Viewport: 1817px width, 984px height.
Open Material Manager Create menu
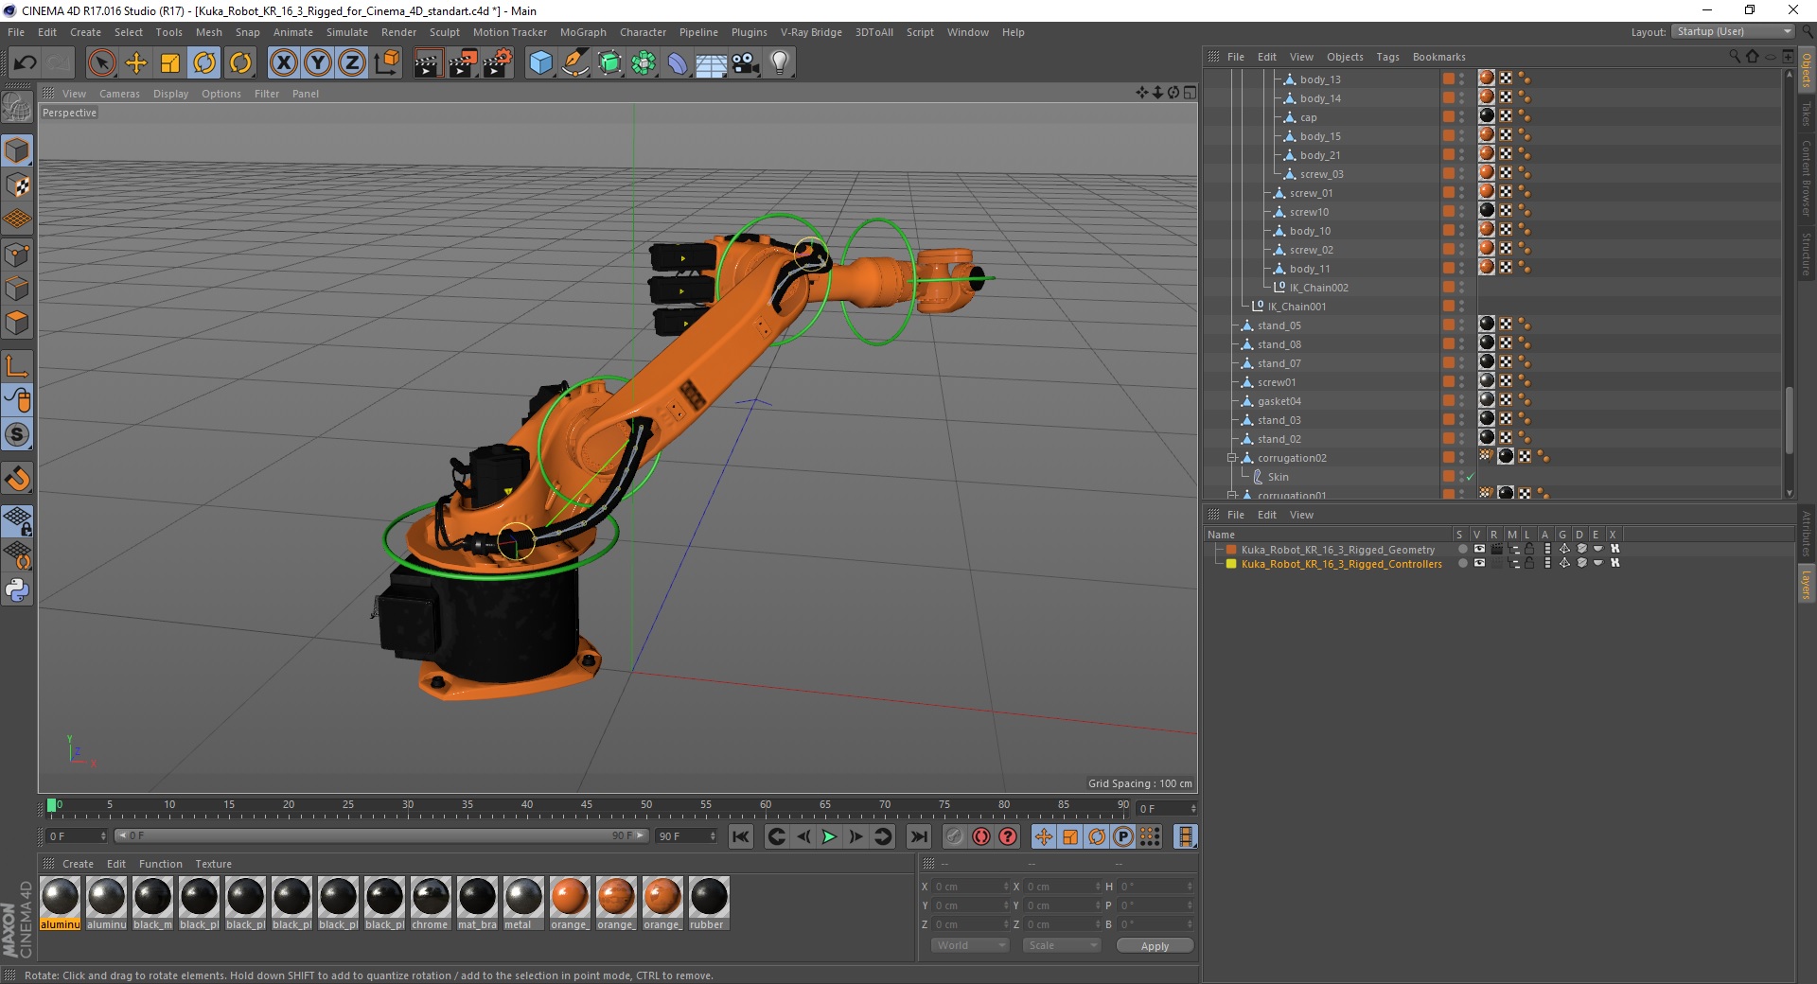(x=78, y=864)
